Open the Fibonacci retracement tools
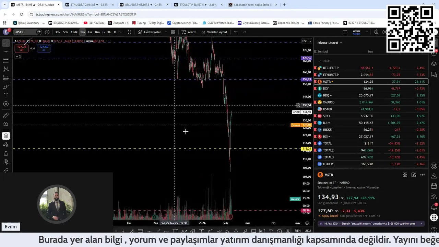This screenshot has height=247, width=439. coord(6,60)
